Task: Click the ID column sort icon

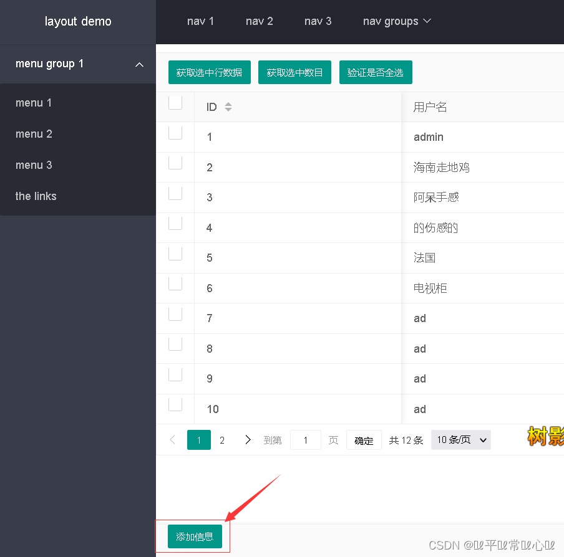Action: [x=228, y=107]
